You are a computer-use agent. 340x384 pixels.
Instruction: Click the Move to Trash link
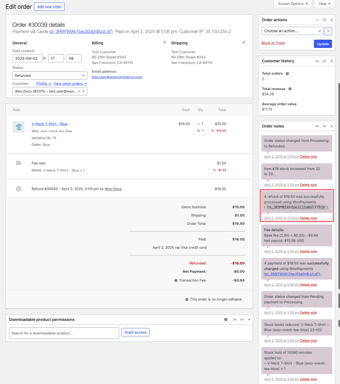(273, 43)
